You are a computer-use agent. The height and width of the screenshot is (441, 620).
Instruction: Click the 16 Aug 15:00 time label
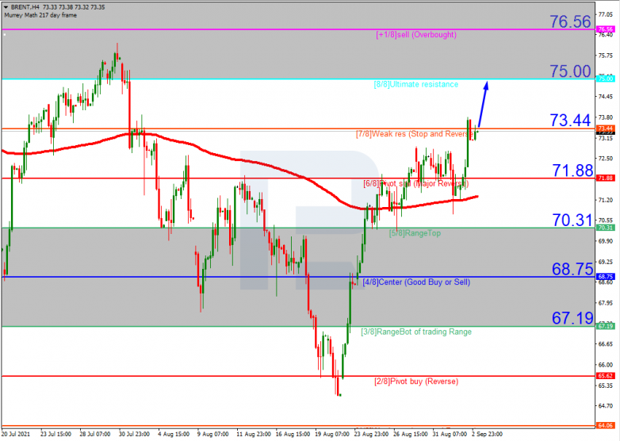coord(293,435)
